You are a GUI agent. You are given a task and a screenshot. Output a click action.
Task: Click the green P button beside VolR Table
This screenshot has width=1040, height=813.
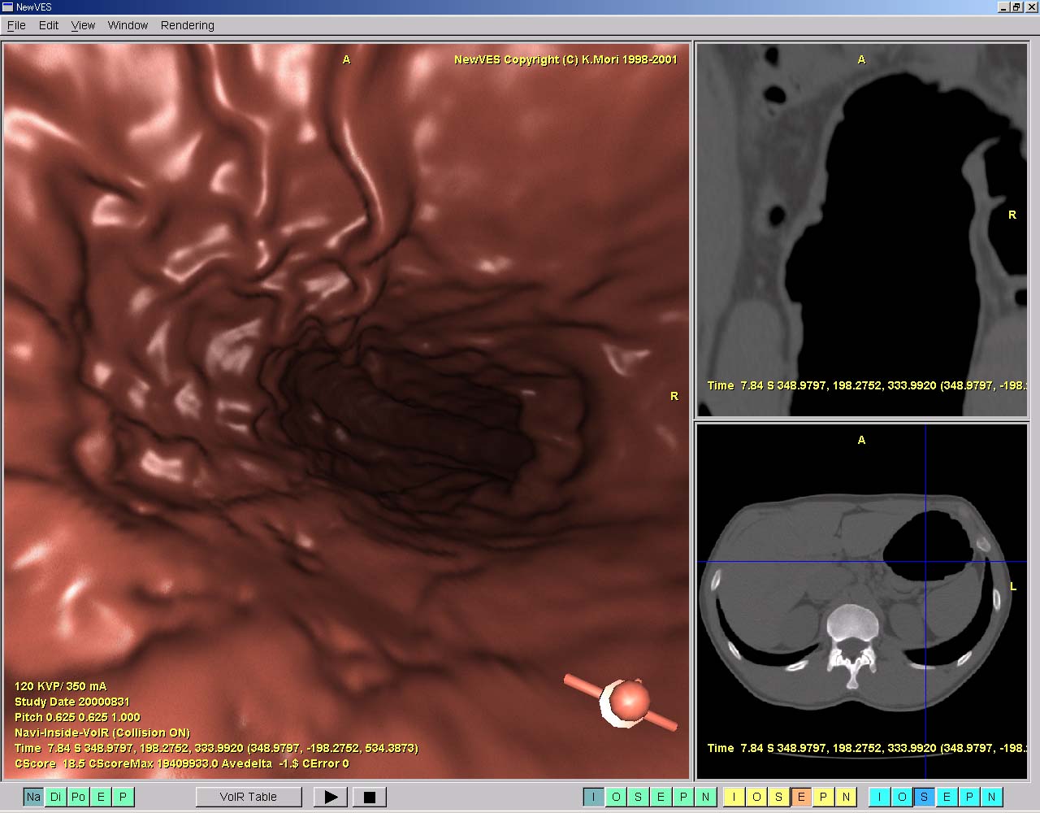pos(123,797)
